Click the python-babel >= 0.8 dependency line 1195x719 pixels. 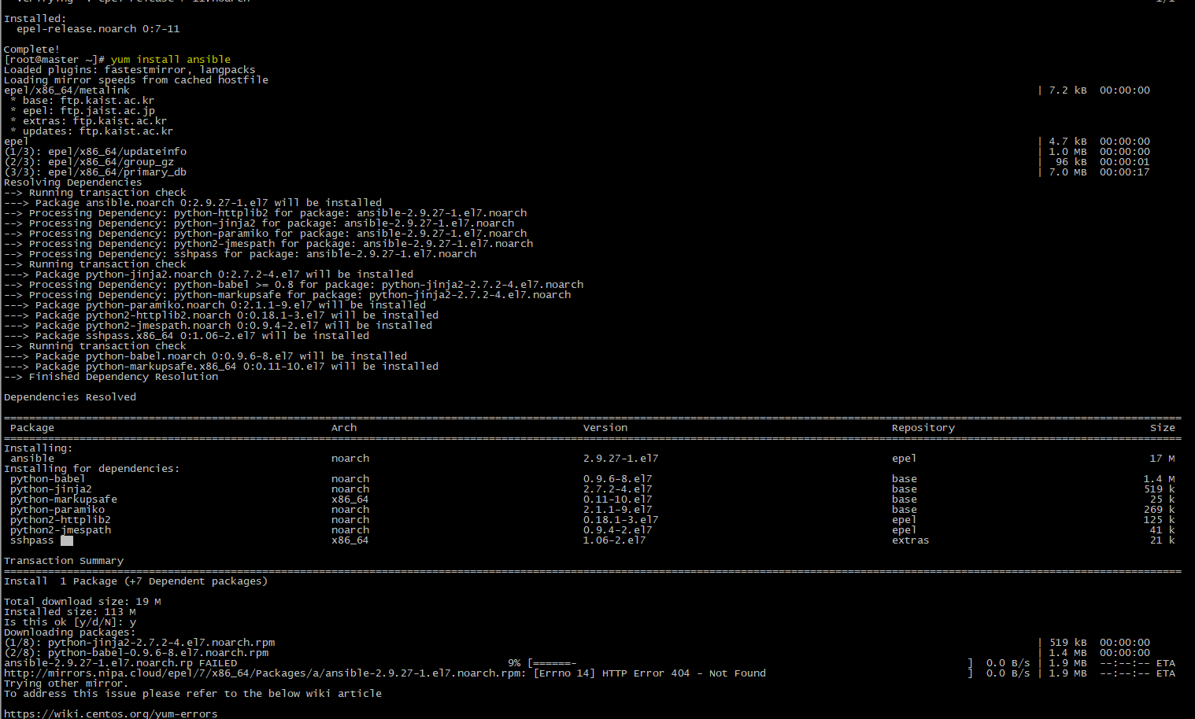pyautogui.click(x=294, y=285)
